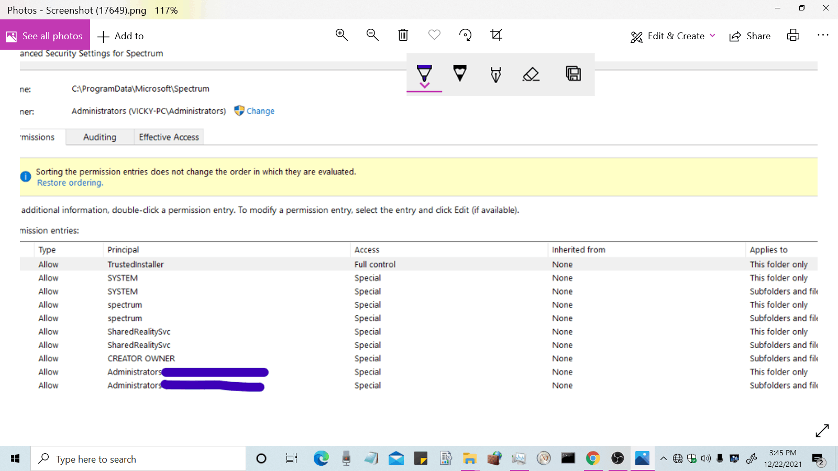Image resolution: width=838 pixels, height=471 pixels.
Task: Select the pencil drawing tool
Action: pyautogui.click(x=460, y=74)
